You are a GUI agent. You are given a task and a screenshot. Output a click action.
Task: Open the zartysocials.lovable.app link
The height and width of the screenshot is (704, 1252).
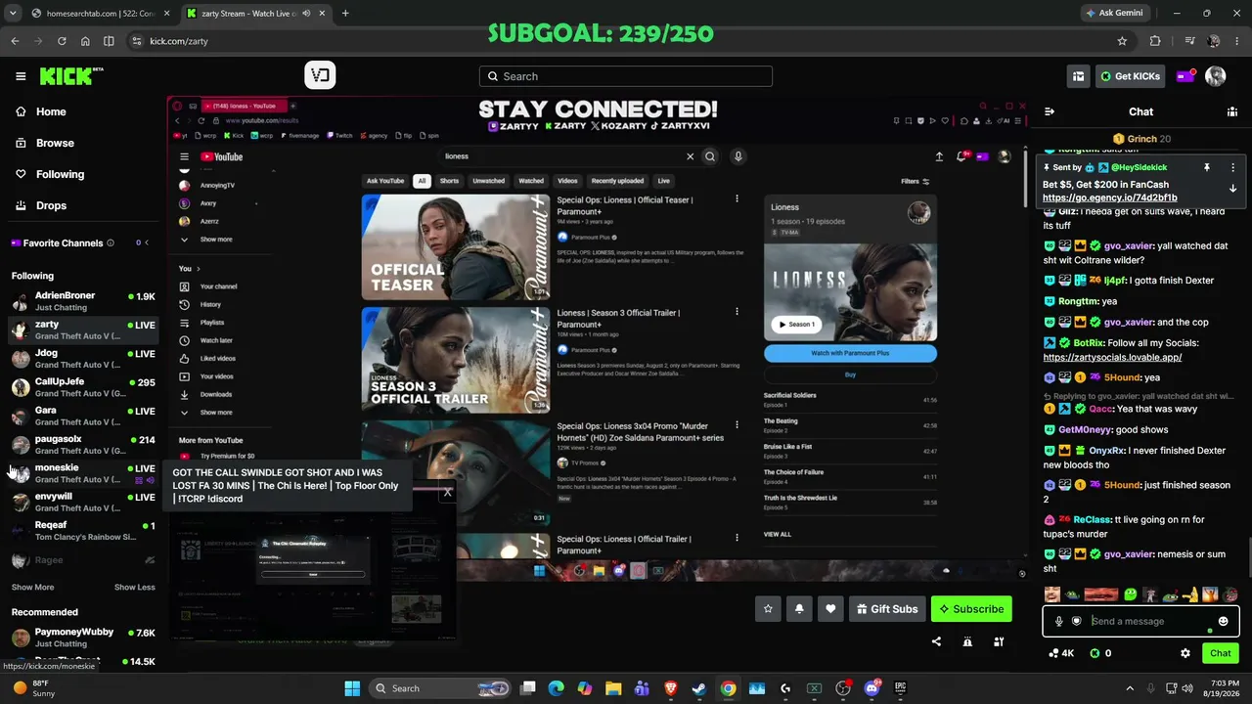click(x=1112, y=357)
